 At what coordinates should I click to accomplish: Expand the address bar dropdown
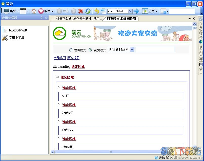pos(130,11)
